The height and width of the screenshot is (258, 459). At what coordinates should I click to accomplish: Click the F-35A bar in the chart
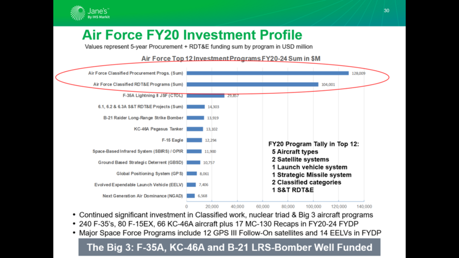pyautogui.click(x=205, y=95)
